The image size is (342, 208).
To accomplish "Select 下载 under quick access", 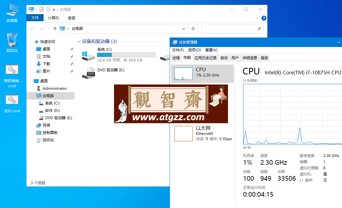I will [x=46, y=64].
